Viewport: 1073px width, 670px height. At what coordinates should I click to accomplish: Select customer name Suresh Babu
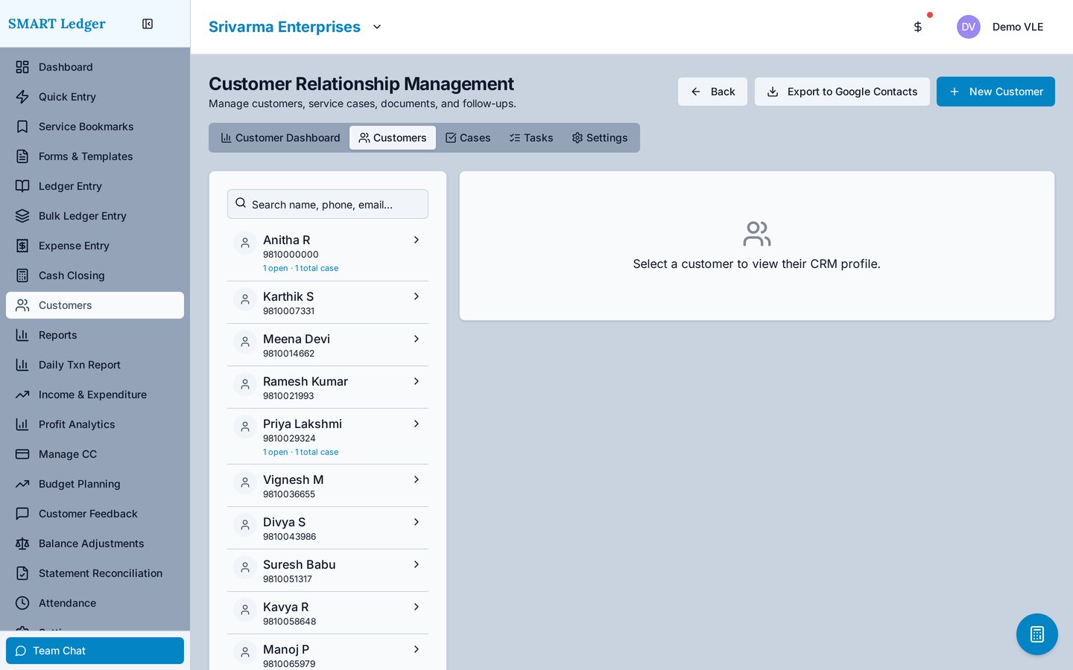tap(300, 564)
